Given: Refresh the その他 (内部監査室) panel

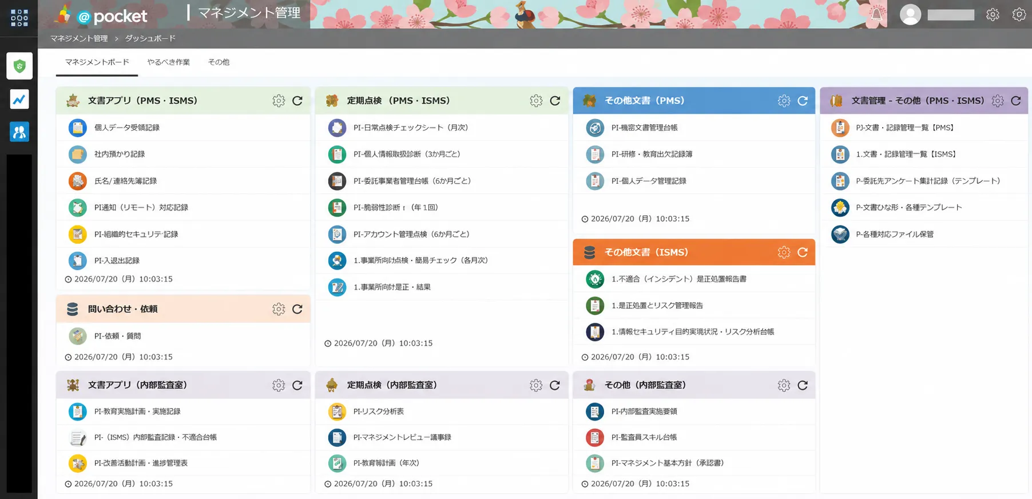Looking at the screenshot, I should (x=803, y=385).
